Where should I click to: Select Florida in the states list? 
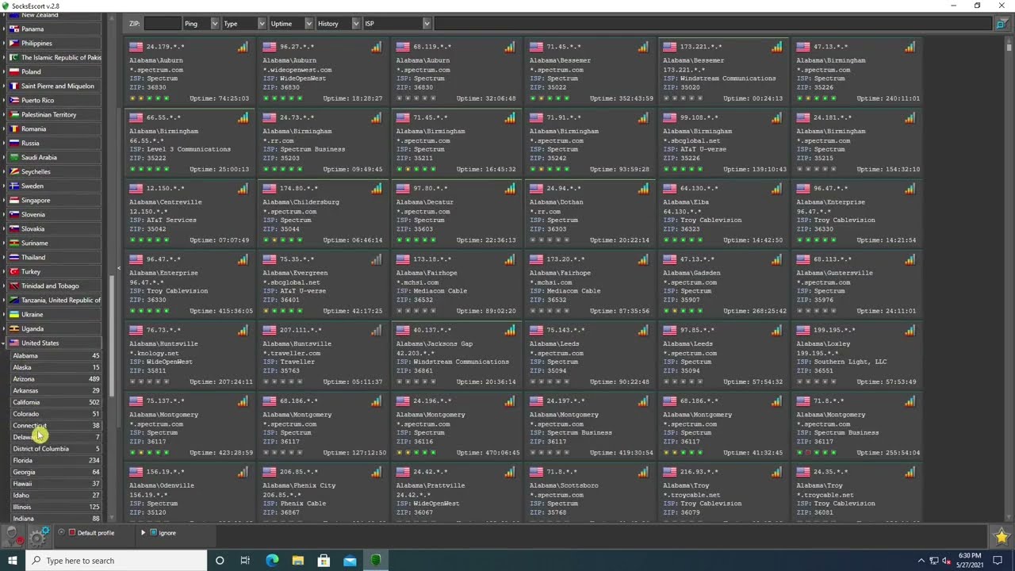(x=56, y=461)
